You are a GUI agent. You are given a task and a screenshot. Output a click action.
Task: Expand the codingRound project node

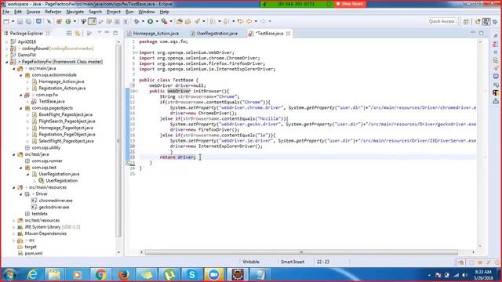click(7, 49)
